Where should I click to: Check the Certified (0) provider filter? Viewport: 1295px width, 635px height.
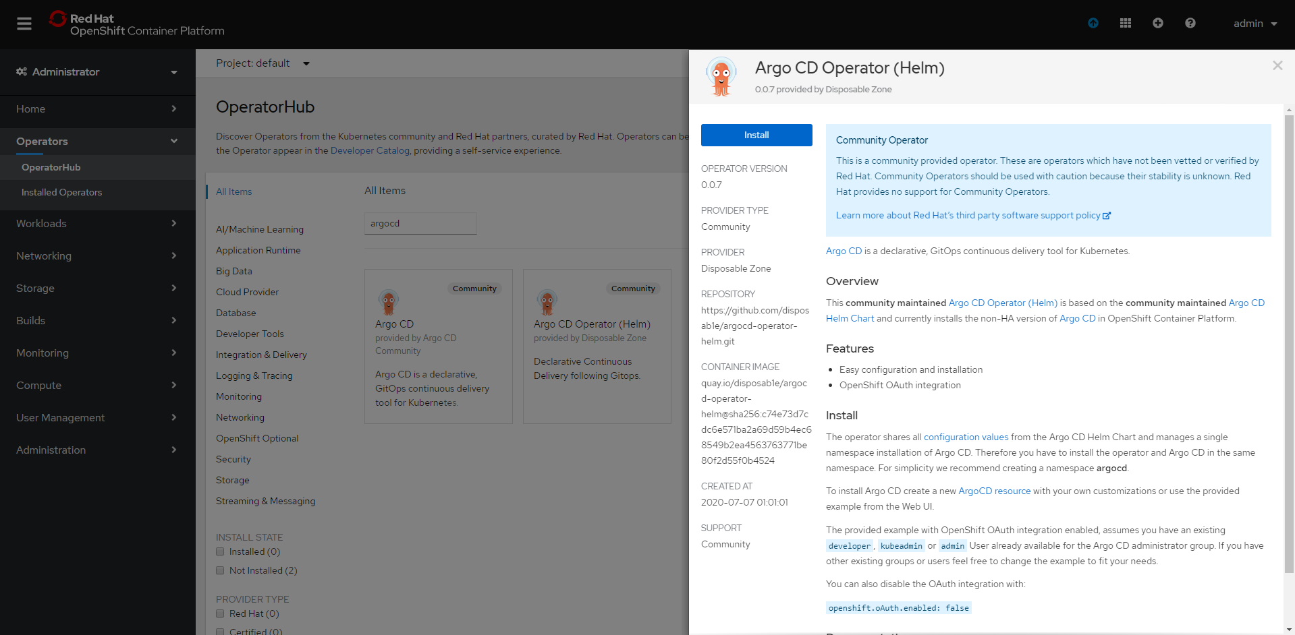tap(220, 632)
